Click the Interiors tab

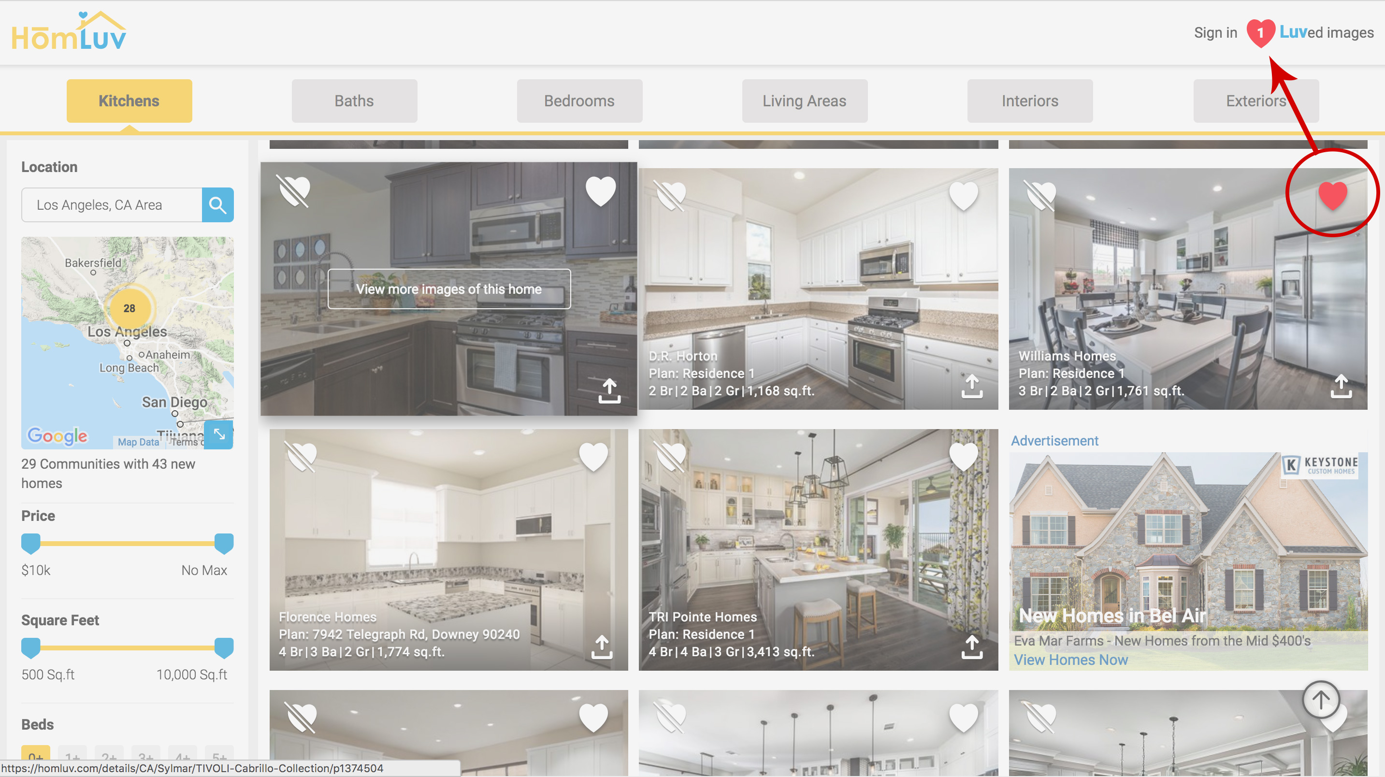point(1030,101)
